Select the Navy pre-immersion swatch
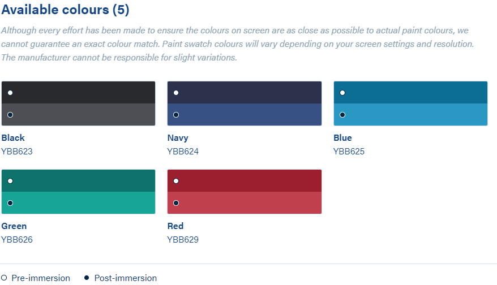The height and width of the screenshot is (285, 497). coord(245,93)
